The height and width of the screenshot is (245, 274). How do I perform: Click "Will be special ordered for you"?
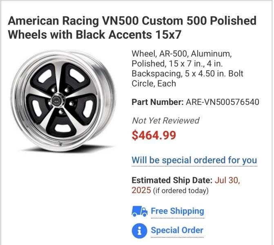[194, 160]
